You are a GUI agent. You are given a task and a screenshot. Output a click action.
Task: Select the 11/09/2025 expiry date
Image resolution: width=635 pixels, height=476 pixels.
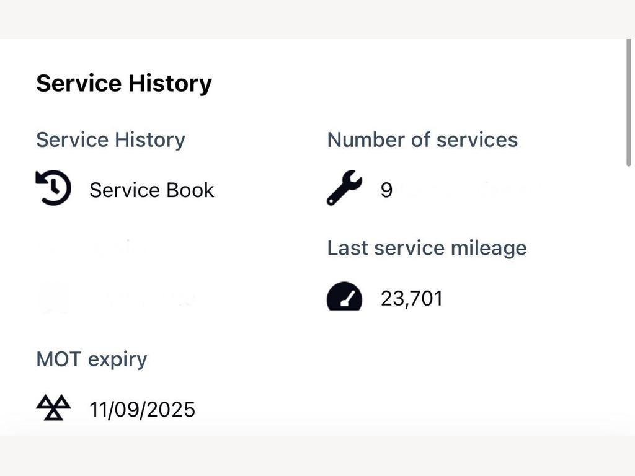(142, 410)
